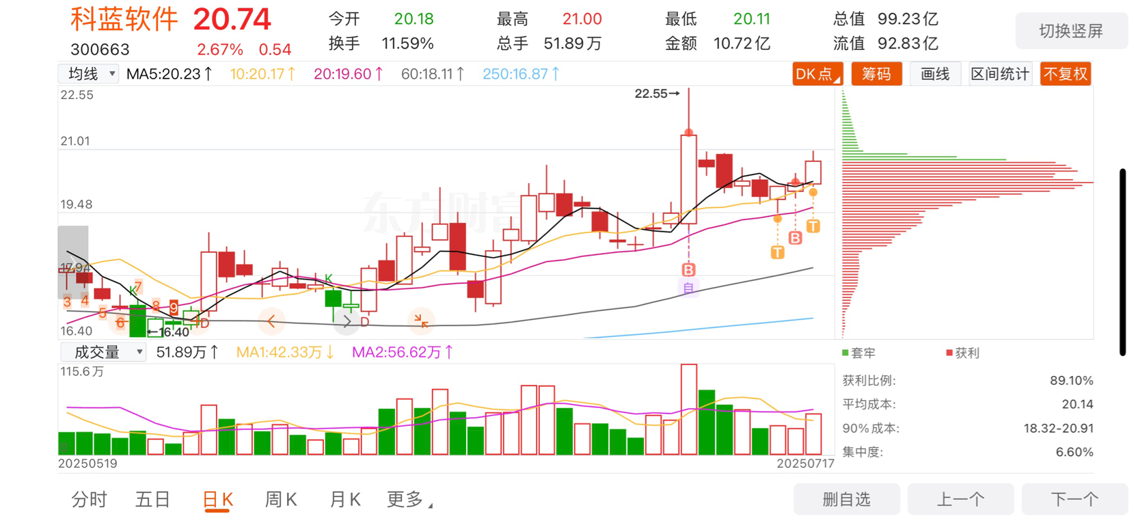Tap the 10:20.17 moving average label

pos(263,74)
